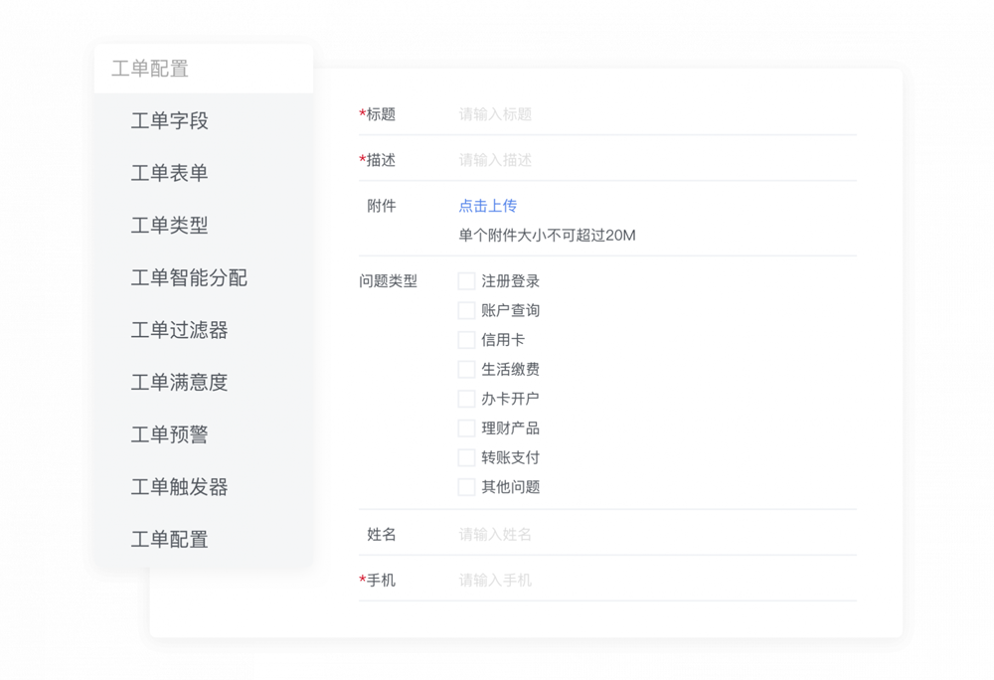994x680 pixels.
Task: Click the required 手机 label
Action: tap(377, 580)
